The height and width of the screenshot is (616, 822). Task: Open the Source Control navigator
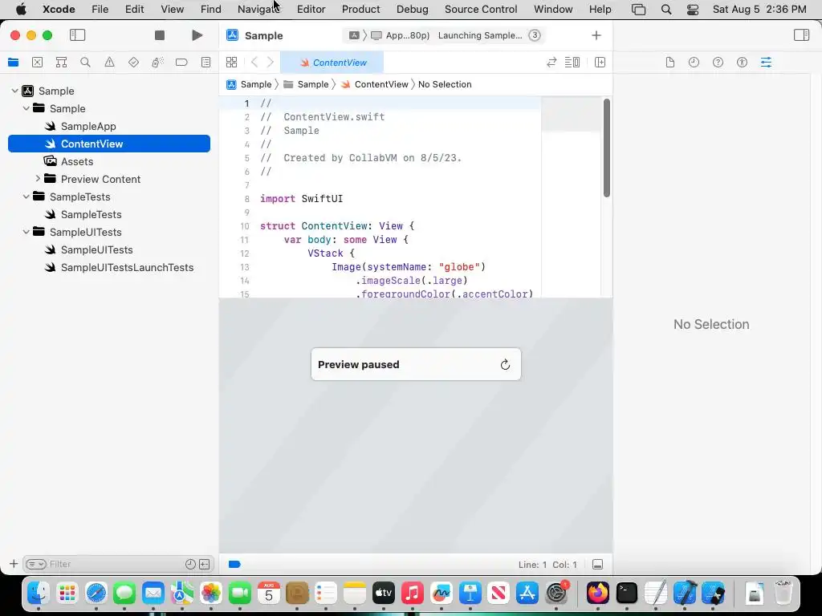(37, 63)
